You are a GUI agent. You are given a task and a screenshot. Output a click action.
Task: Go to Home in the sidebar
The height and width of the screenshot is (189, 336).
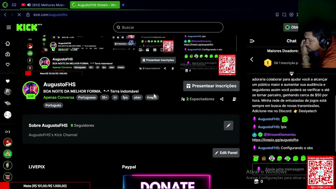click(8, 44)
